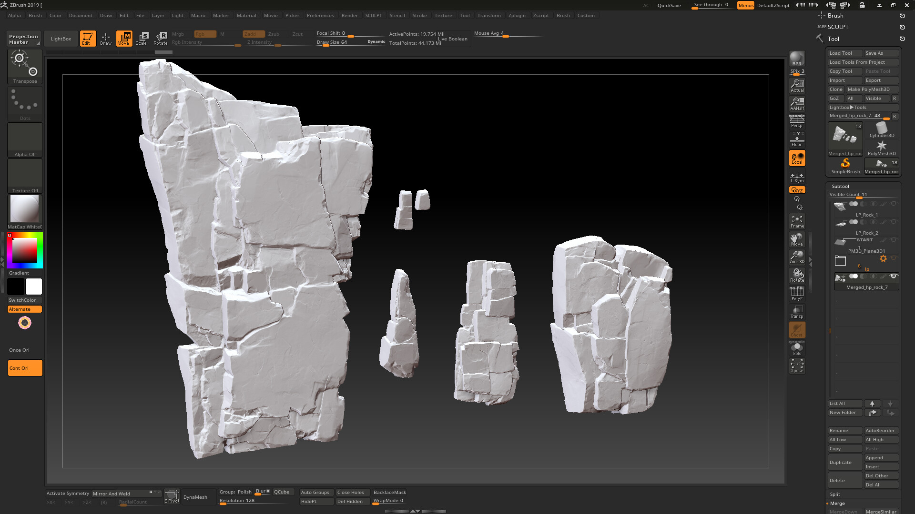Activate Solo mode icon
915x514 pixels.
coord(797,349)
